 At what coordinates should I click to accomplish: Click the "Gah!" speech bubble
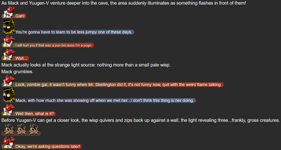click(x=20, y=16)
